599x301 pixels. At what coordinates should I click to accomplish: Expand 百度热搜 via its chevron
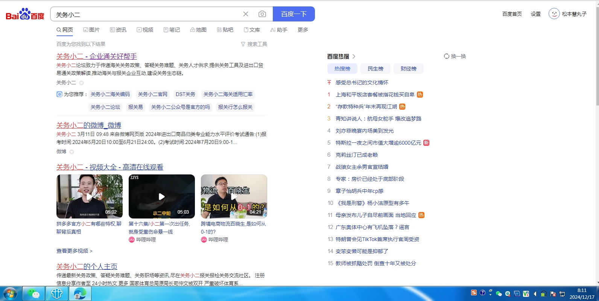(x=354, y=57)
